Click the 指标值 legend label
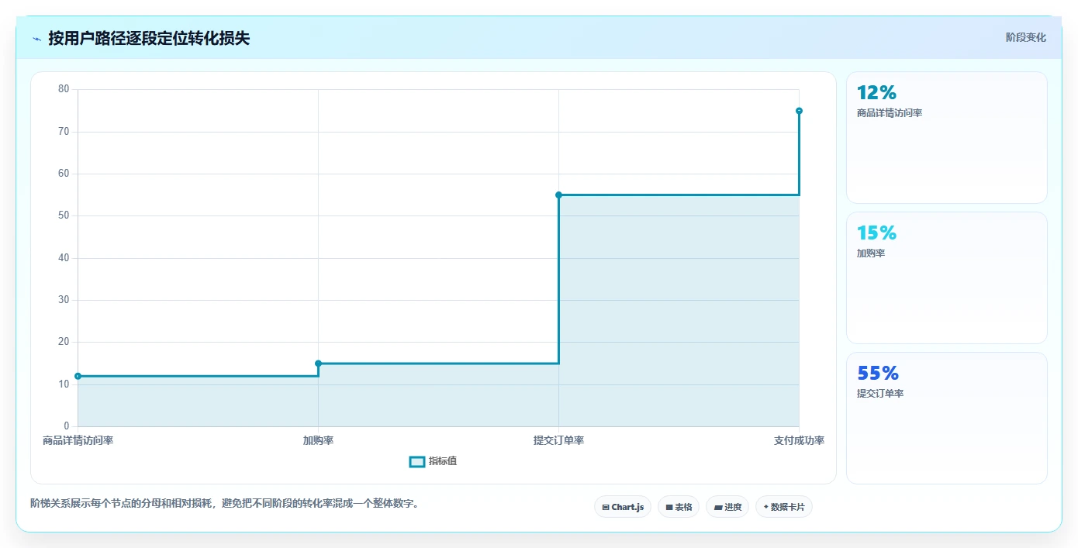 point(443,461)
